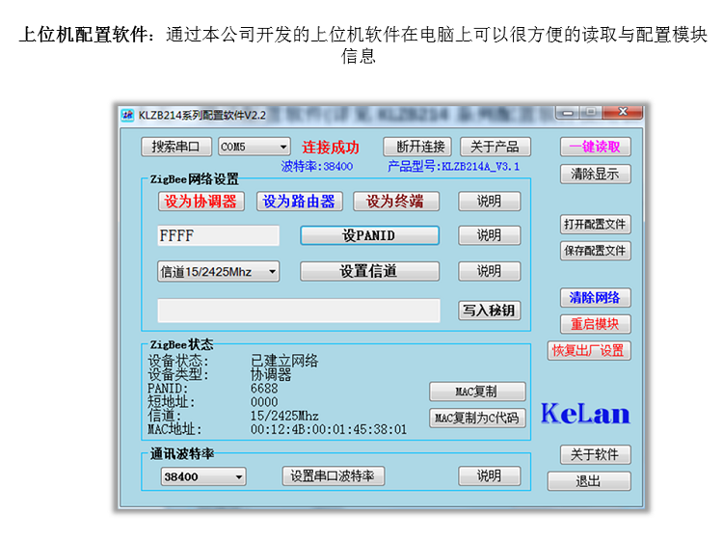
Task: Set module as router 设为路由器
Action: [x=299, y=202]
